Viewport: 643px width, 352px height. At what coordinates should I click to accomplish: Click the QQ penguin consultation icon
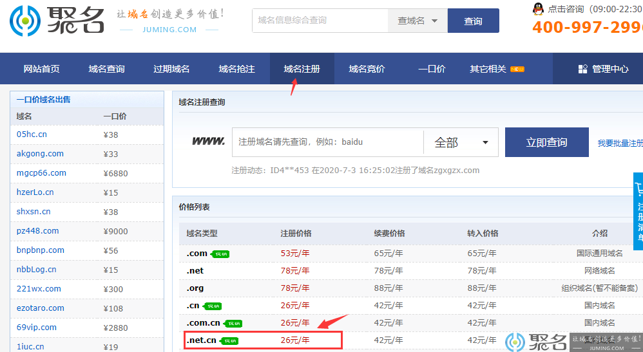(x=538, y=8)
